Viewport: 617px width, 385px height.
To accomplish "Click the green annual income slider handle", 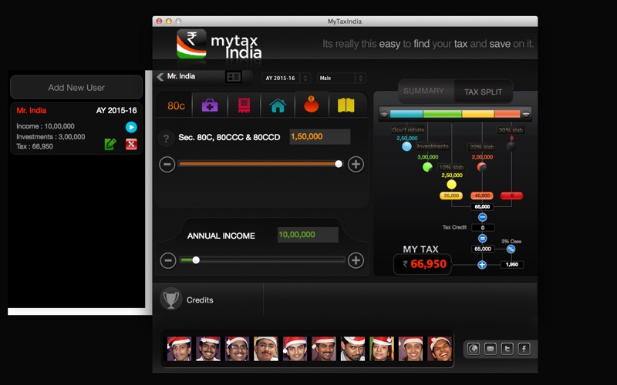I will pyautogui.click(x=196, y=260).
